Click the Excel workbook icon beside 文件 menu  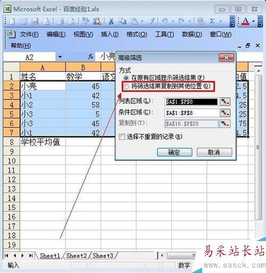tap(11, 34)
